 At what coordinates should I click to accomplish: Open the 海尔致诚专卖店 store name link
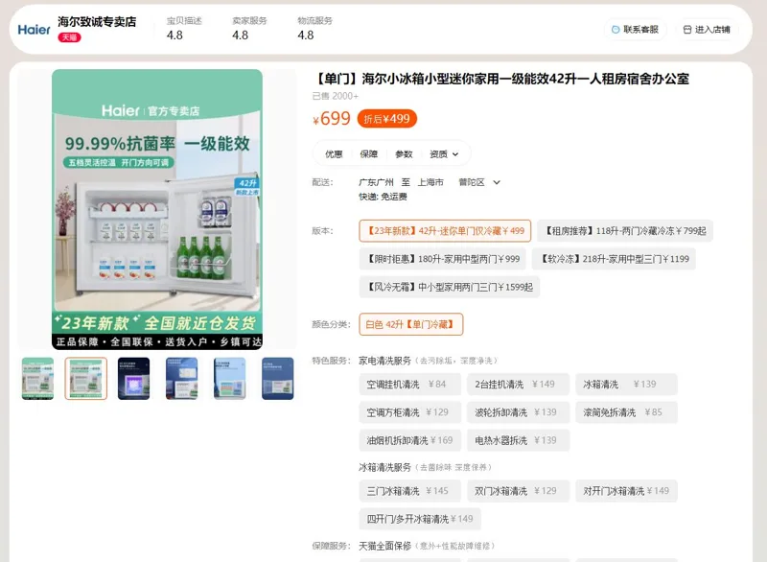pyautogui.click(x=97, y=21)
